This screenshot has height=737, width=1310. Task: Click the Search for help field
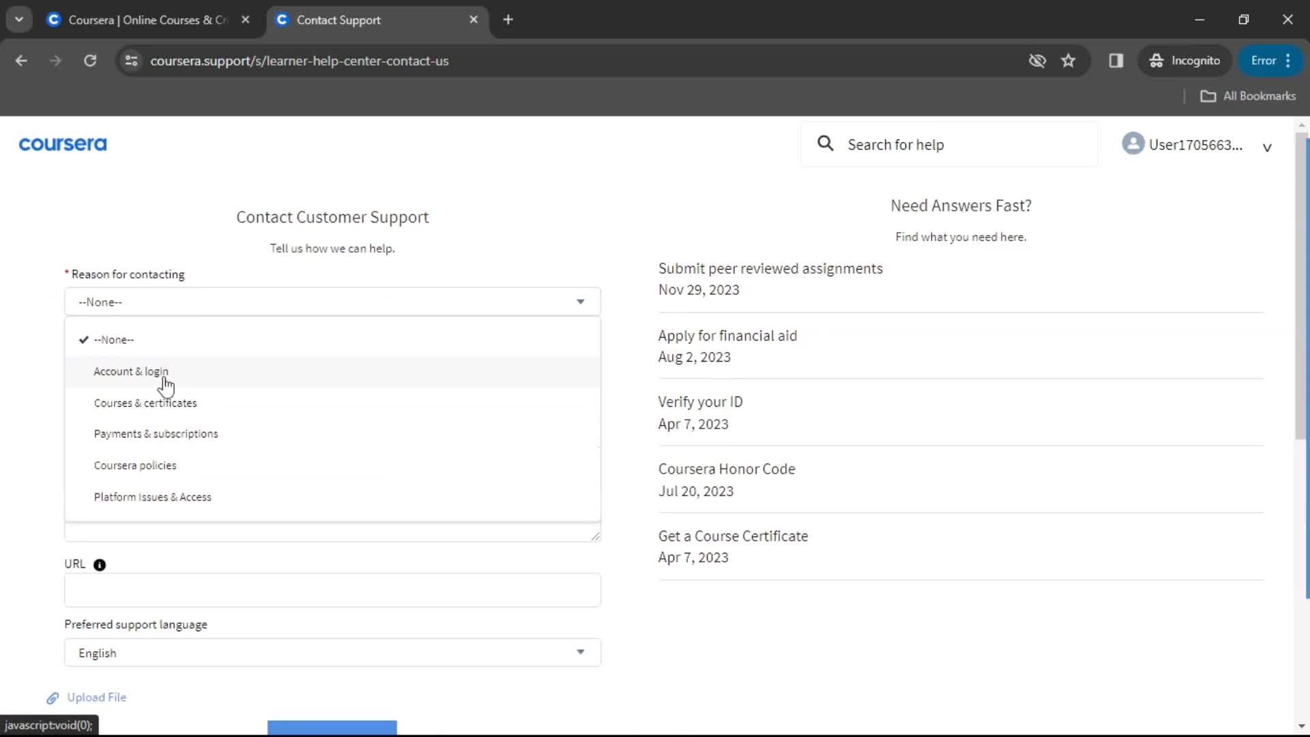[x=950, y=144]
